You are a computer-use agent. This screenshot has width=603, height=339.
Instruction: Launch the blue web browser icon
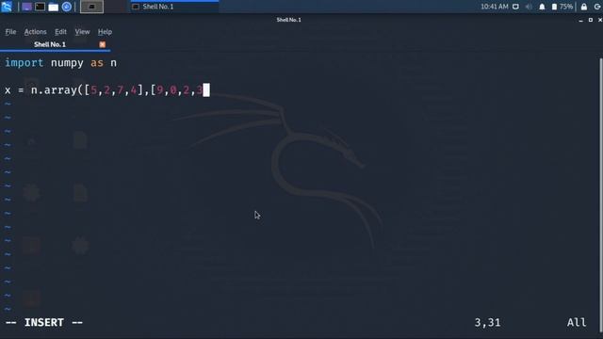pos(67,7)
